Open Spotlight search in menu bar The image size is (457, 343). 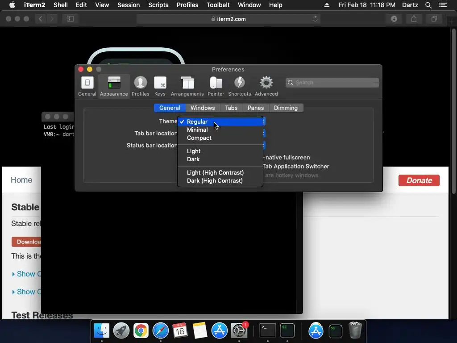(x=428, y=5)
